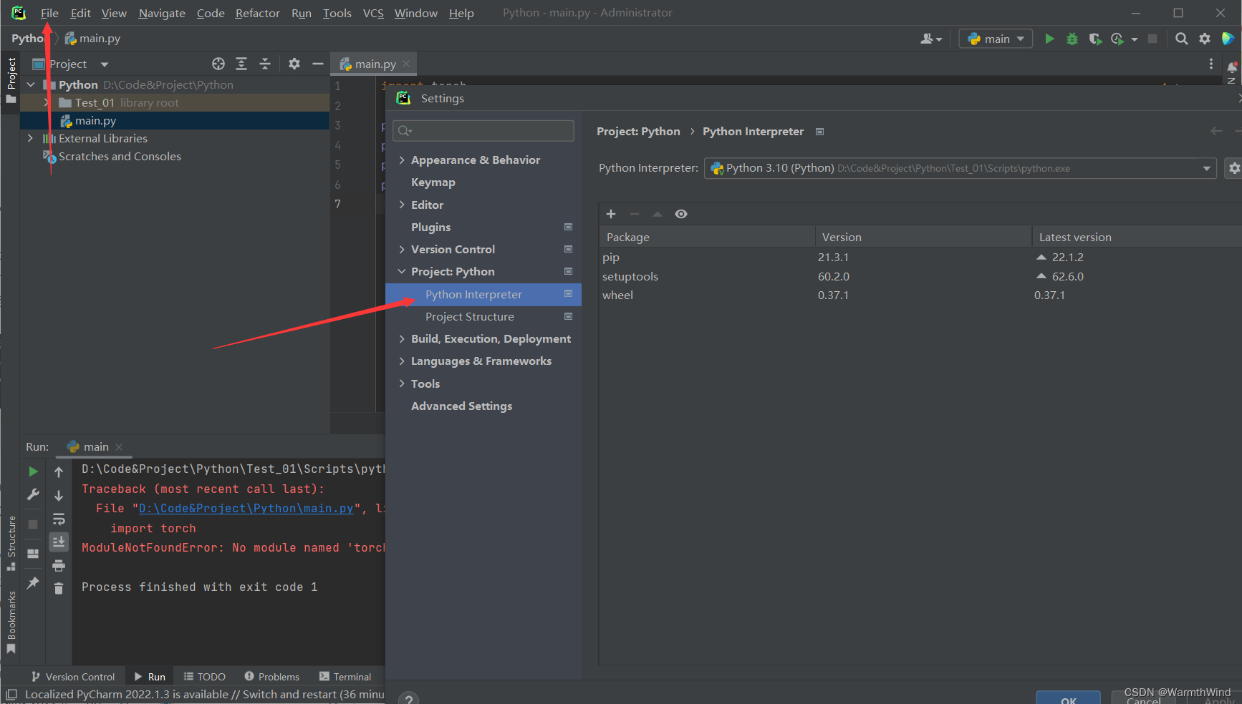The image size is (1242, 704).
Task: Open Version Control tool window tab
Action: tap(73, 677)
